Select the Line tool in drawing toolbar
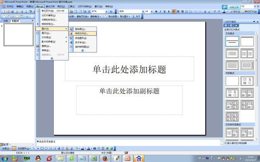The height and width of the screenshot is (162, 260). tap(34, 148)
